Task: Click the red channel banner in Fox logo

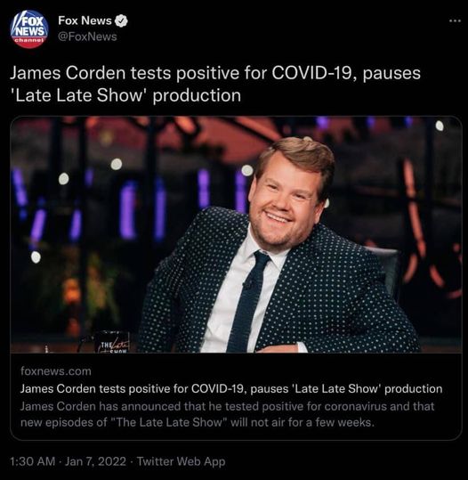Action: pos(29,40)
